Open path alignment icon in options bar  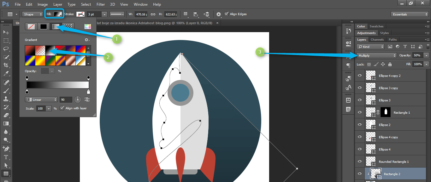pyautogui.click(x=196, y=14)
